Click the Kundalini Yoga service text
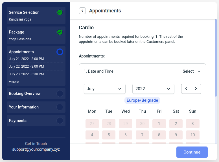This screenshot has height=162, width=219. [20, 19]
